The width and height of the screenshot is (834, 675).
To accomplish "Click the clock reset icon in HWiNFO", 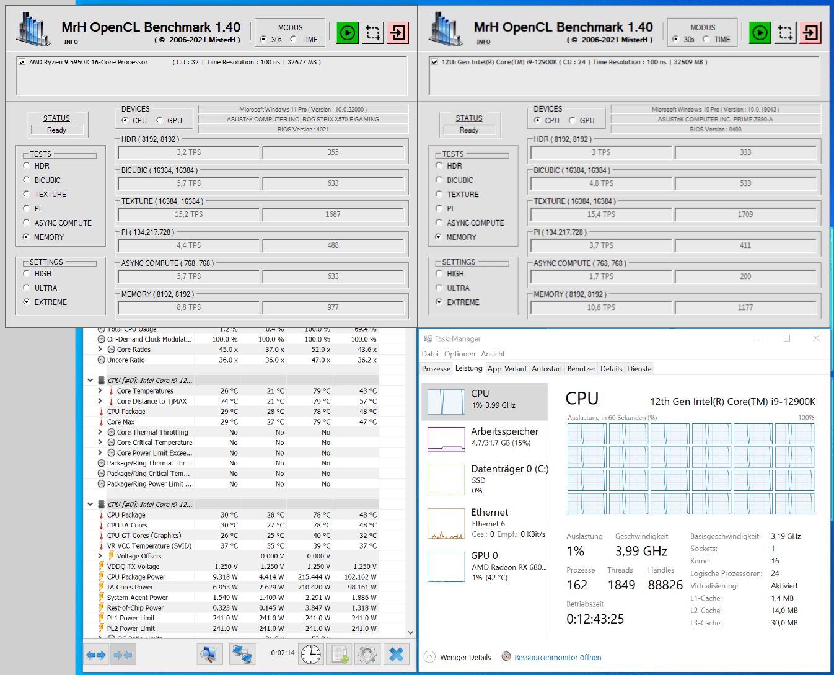I will pos(311,654).
